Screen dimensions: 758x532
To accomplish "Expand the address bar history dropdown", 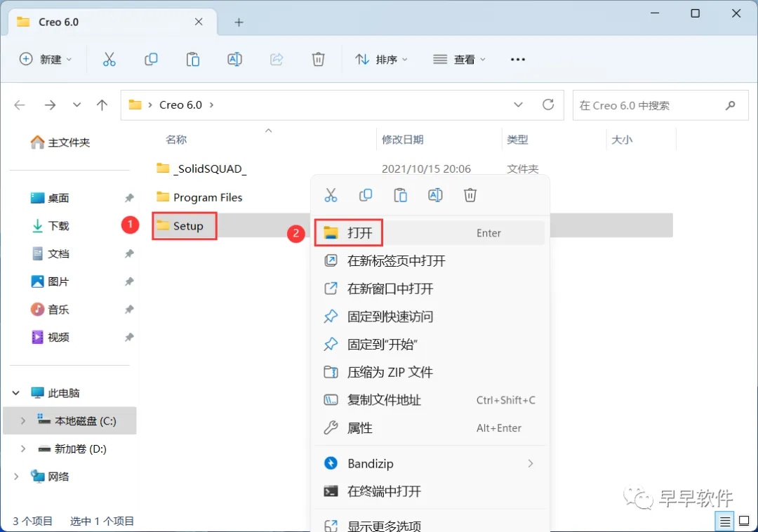I will pos(518,105).
